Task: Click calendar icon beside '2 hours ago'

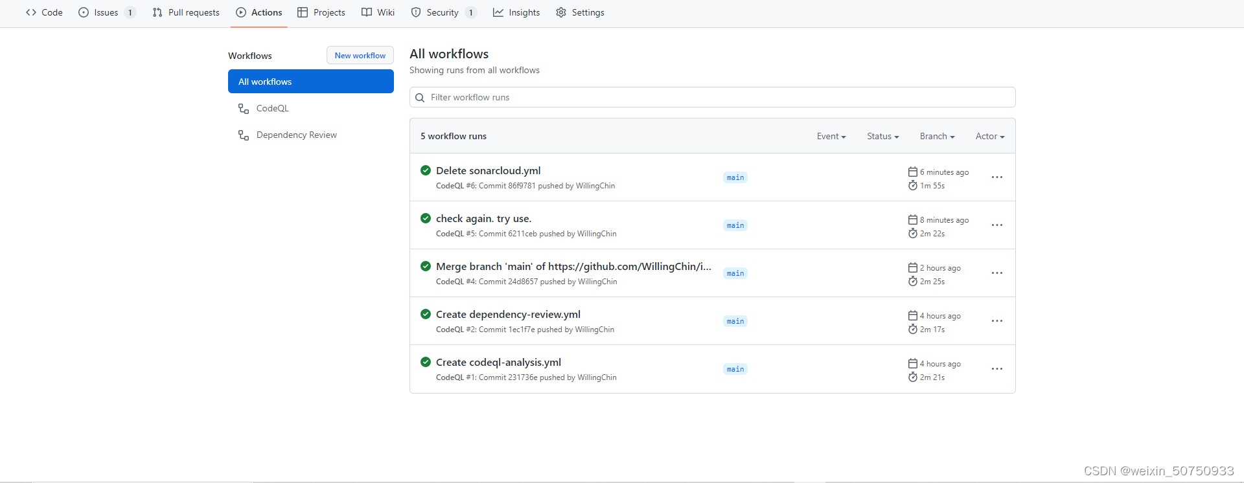Action: [x=913, y=267]
